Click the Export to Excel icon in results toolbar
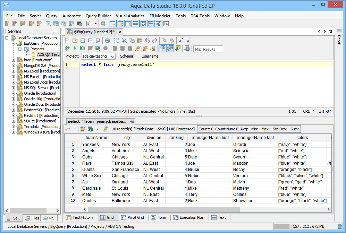Viewport: 346px width, 233px height. click(x=90, y=129)
